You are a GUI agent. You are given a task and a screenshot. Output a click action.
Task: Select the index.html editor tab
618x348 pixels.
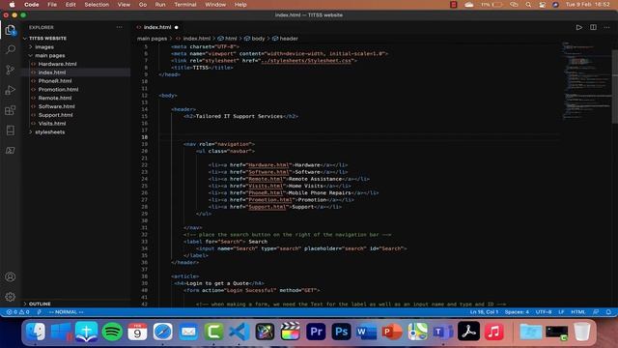click(156, 27)
